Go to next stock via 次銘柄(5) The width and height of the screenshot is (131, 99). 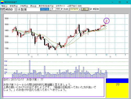[x=24, y=6]
